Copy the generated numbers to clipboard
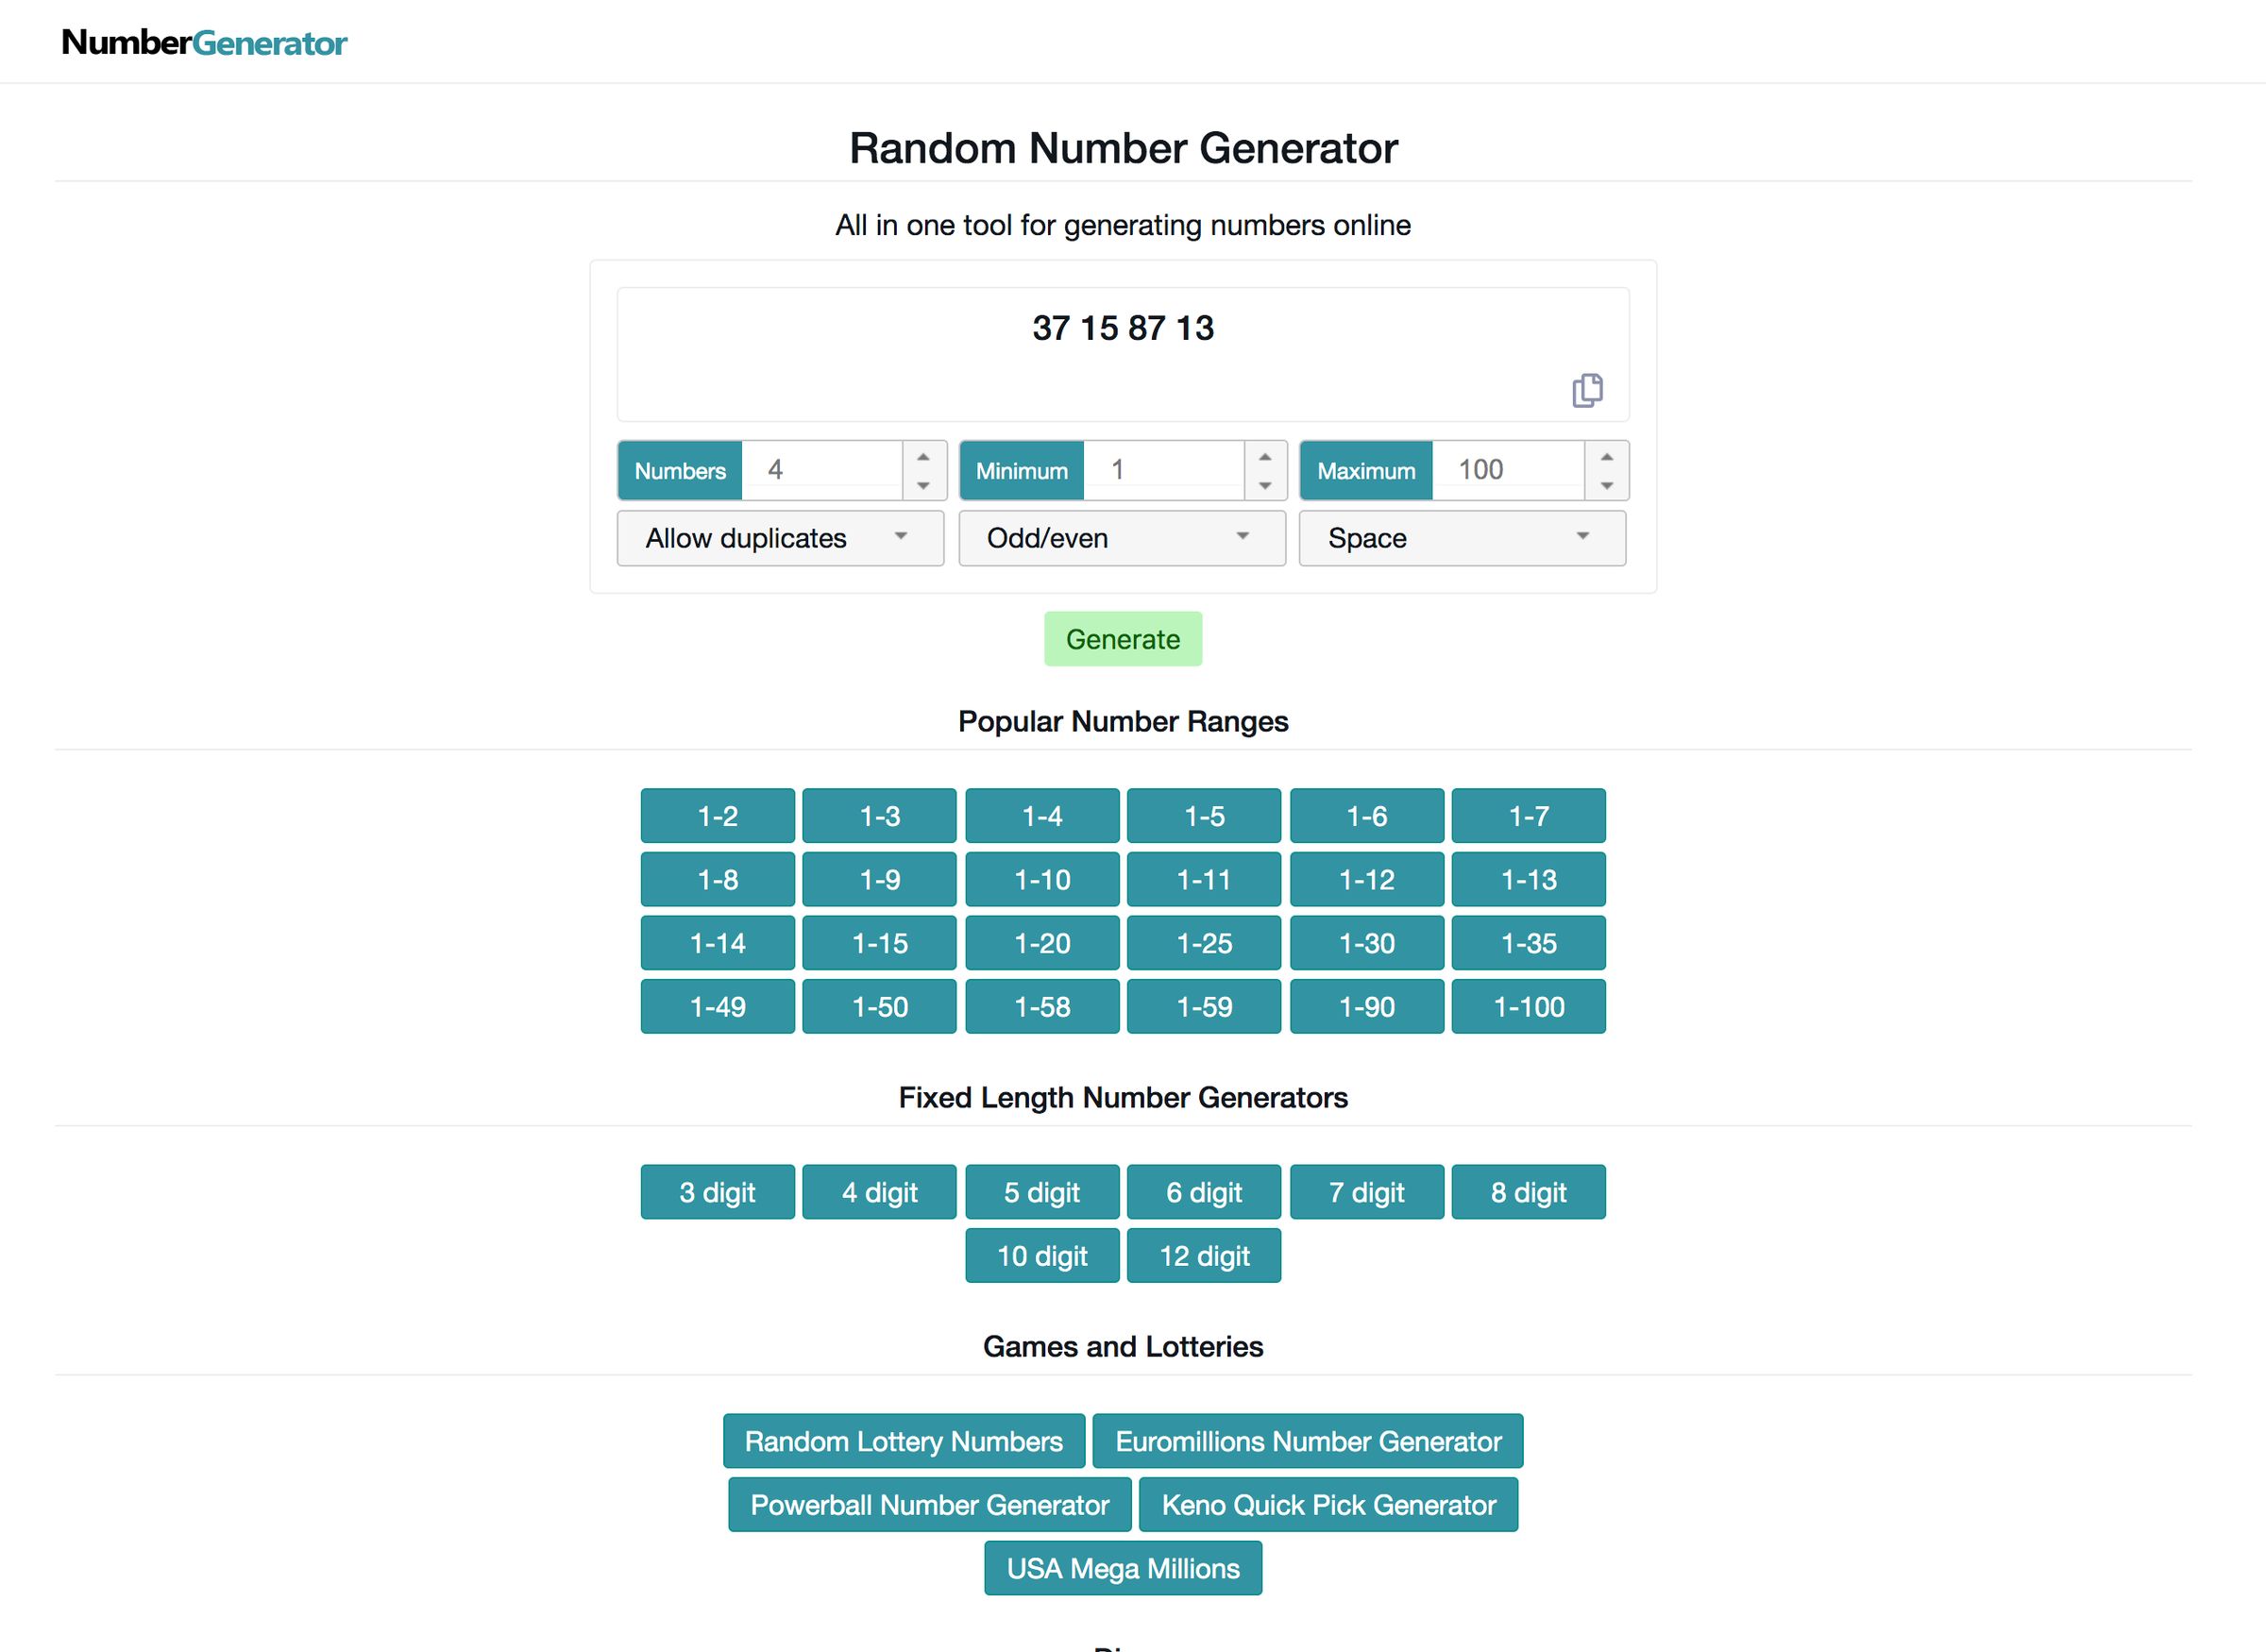 pos(1588,389)
